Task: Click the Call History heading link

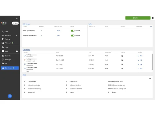Action: 26,49
